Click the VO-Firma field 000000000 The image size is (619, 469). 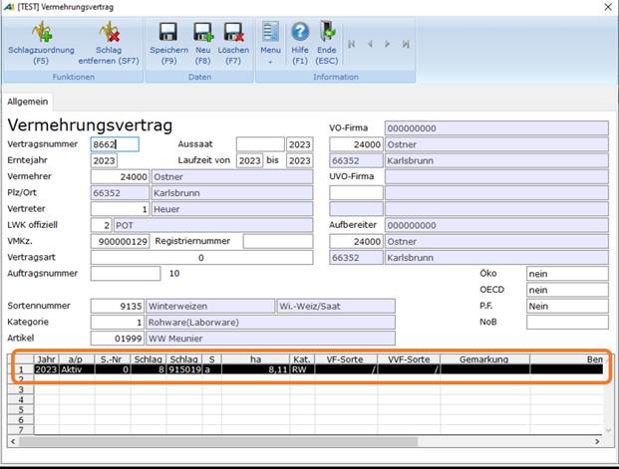496,128
